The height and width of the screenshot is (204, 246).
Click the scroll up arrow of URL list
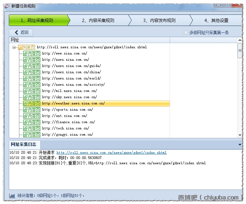click(x=240, y=40)
